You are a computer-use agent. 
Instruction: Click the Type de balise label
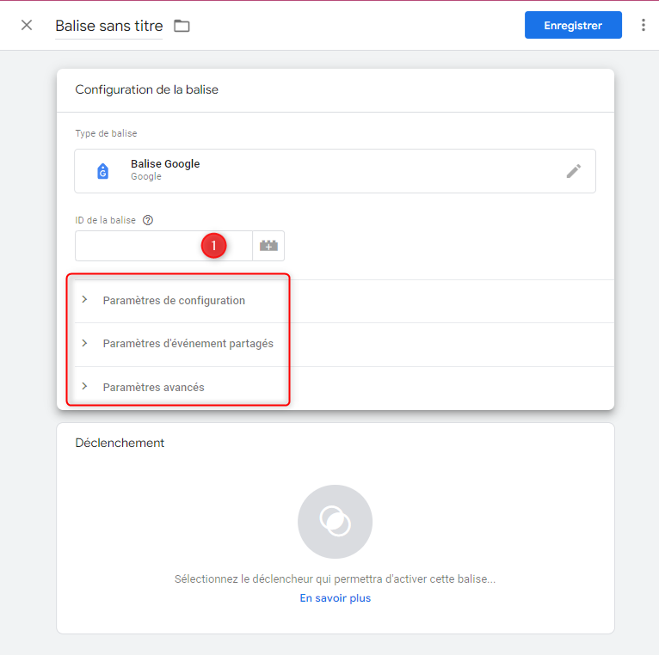[x=106, y=133]
